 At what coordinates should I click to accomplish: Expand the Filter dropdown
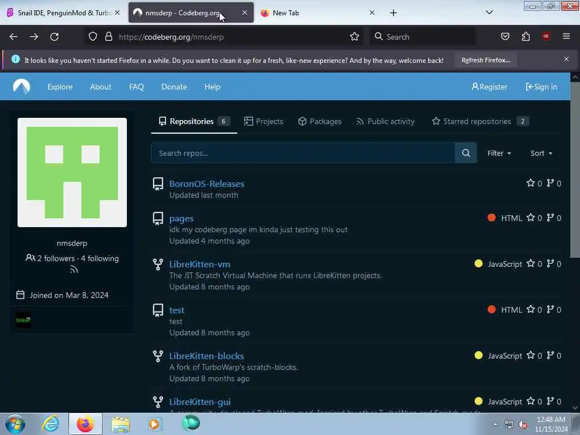click(499, 153)
